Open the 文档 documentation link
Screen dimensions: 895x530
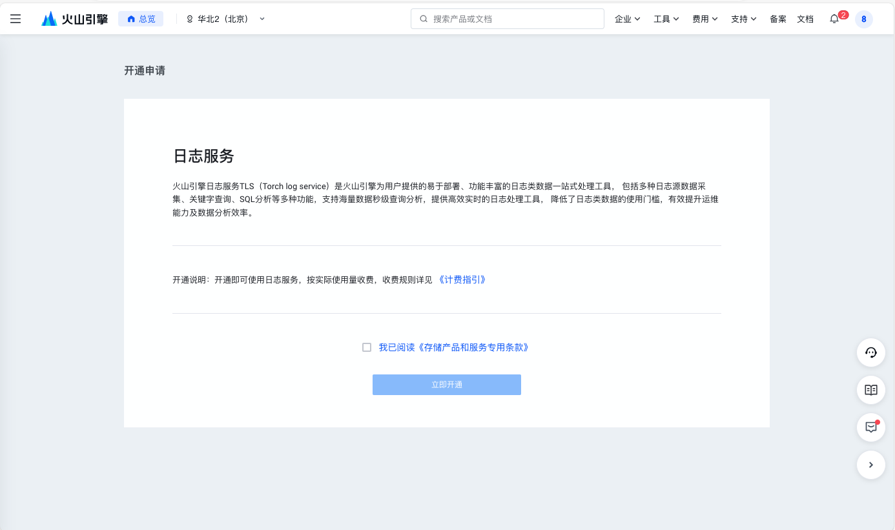point(805,19)
